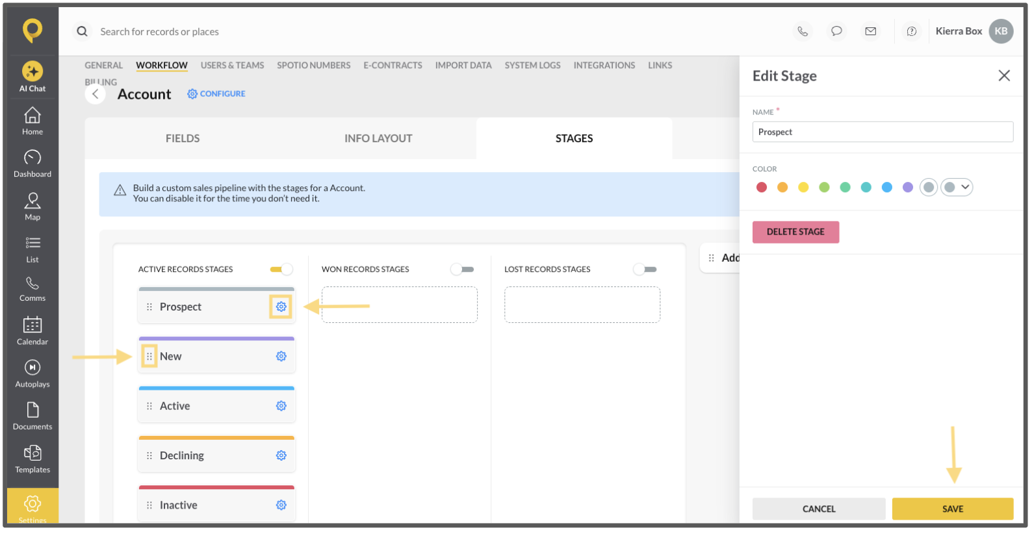
Task: Pick the red color swatch
Action: point(762,188)
